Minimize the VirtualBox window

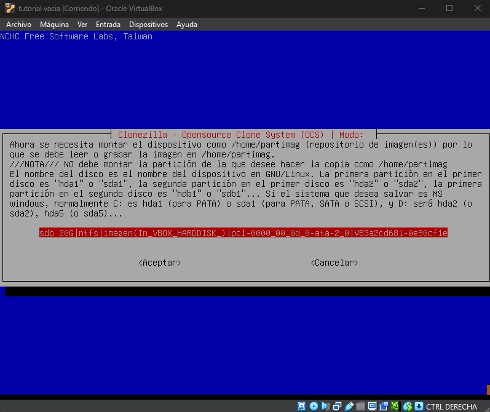coord(422,8)
